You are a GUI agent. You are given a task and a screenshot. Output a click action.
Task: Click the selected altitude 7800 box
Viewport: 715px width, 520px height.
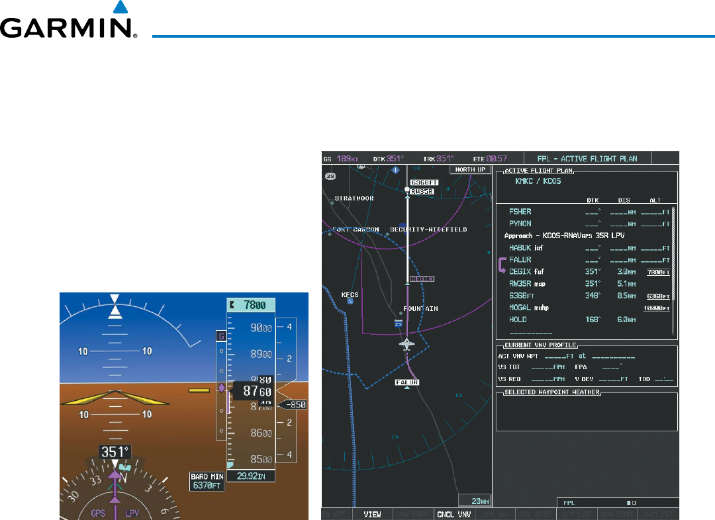click(x=251, y=305)
